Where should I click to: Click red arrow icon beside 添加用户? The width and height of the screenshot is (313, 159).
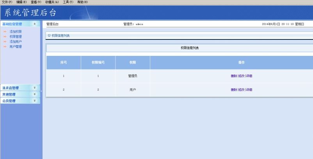(5, 41)
